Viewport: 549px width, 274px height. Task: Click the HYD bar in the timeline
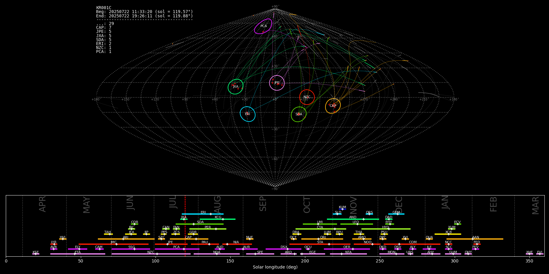386,229
